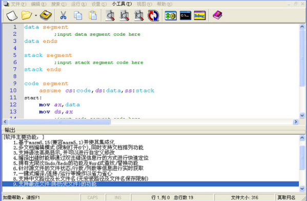Open the purple help book icon

pos(217,15)
